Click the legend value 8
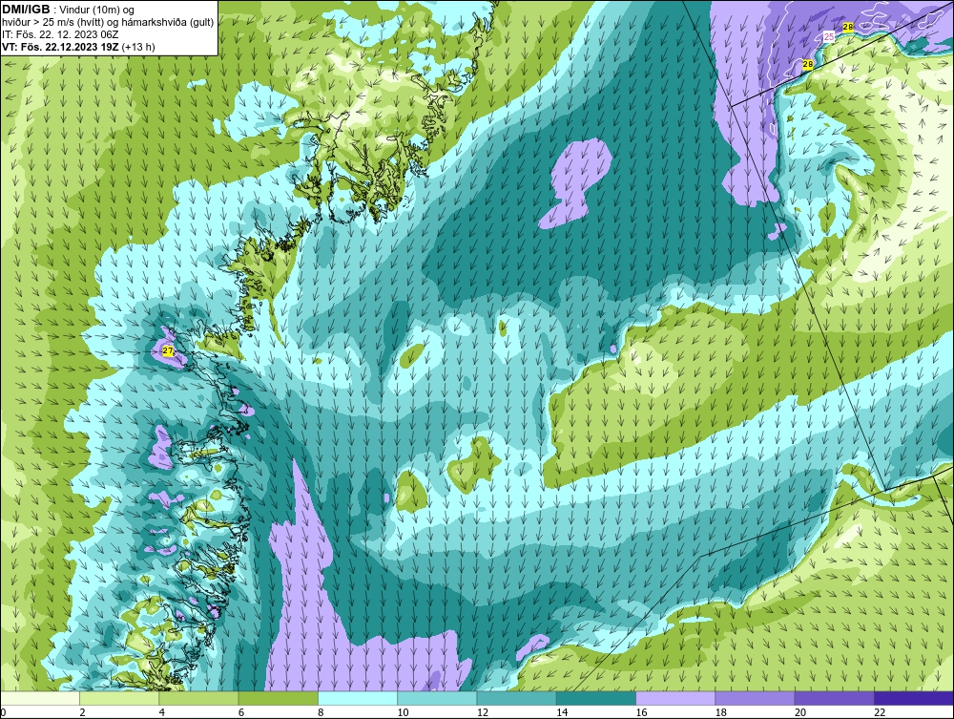954x719 pixels. [x=321, y=712]
